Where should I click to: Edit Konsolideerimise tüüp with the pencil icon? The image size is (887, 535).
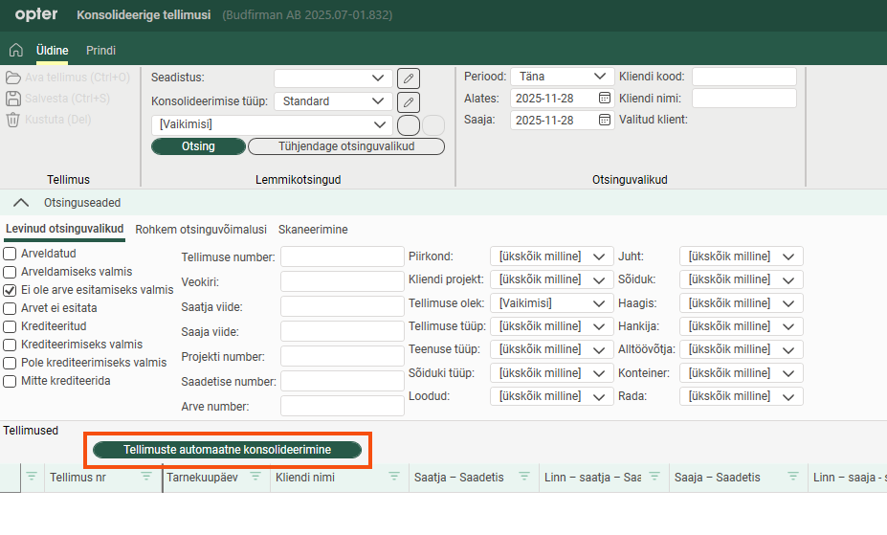[x=408, y=101]
